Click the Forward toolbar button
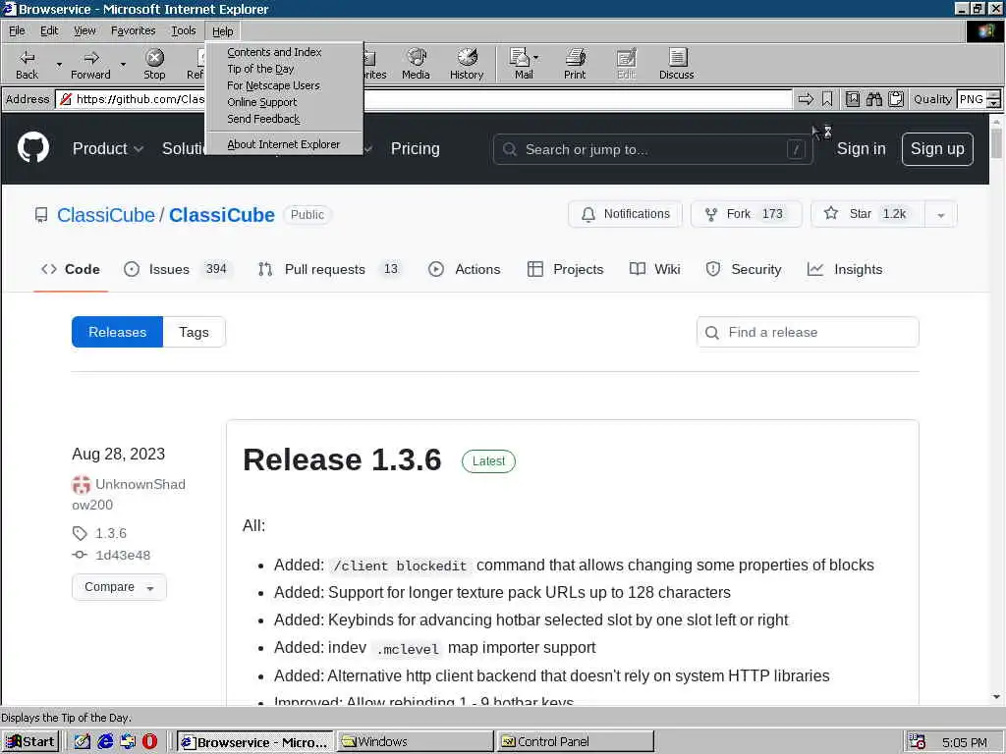Image resolution: width=1006 pixels, height=754 pixels. coord(90,64)
